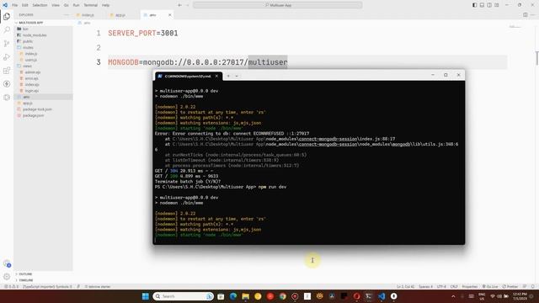This screenshot has height=303, width=539.
Task: Open the Selection menu
Action: click(40, 5)
